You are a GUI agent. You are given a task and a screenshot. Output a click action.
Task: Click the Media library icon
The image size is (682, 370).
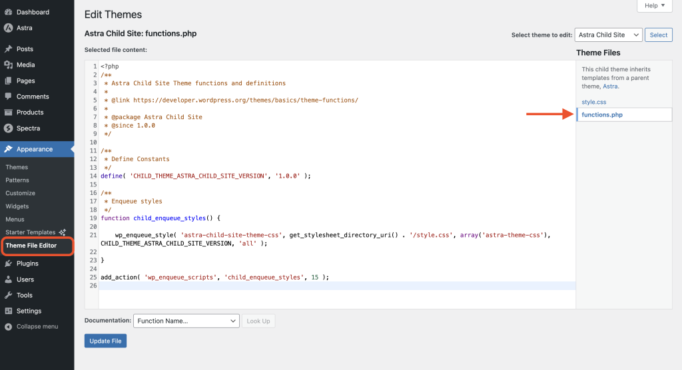pyautogui.click(x=8, y=65)
